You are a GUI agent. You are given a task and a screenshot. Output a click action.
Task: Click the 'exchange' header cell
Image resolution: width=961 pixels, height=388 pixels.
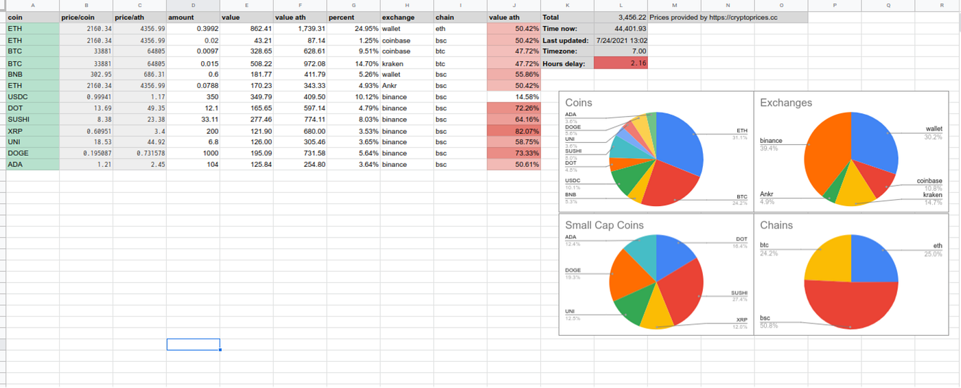(407, 17)
